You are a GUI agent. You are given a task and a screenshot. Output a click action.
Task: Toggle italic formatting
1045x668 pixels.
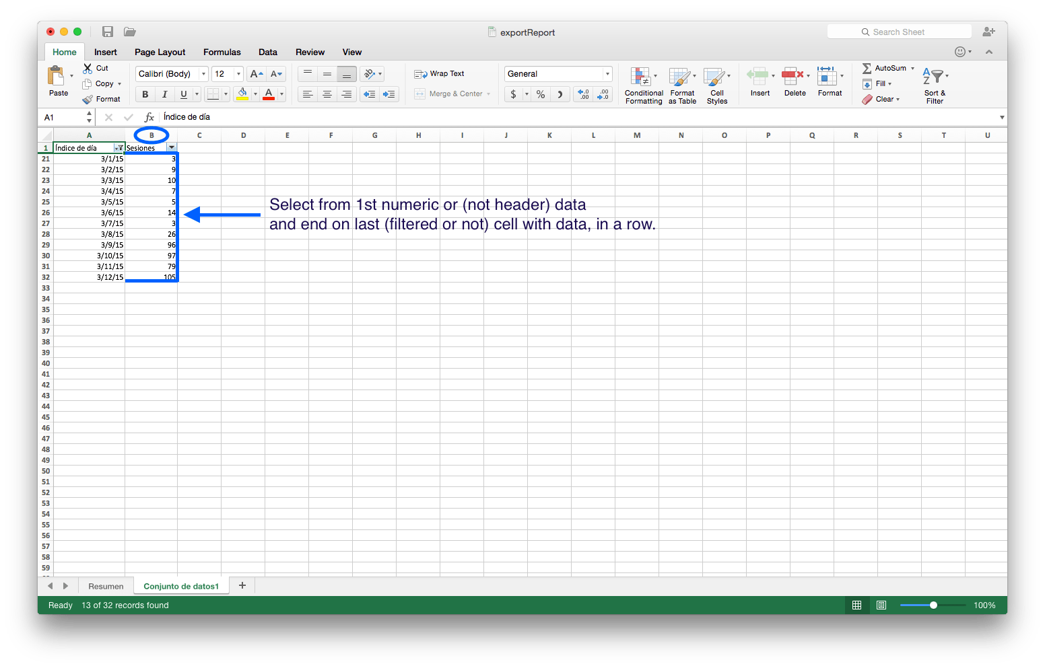tap(164, 94)
